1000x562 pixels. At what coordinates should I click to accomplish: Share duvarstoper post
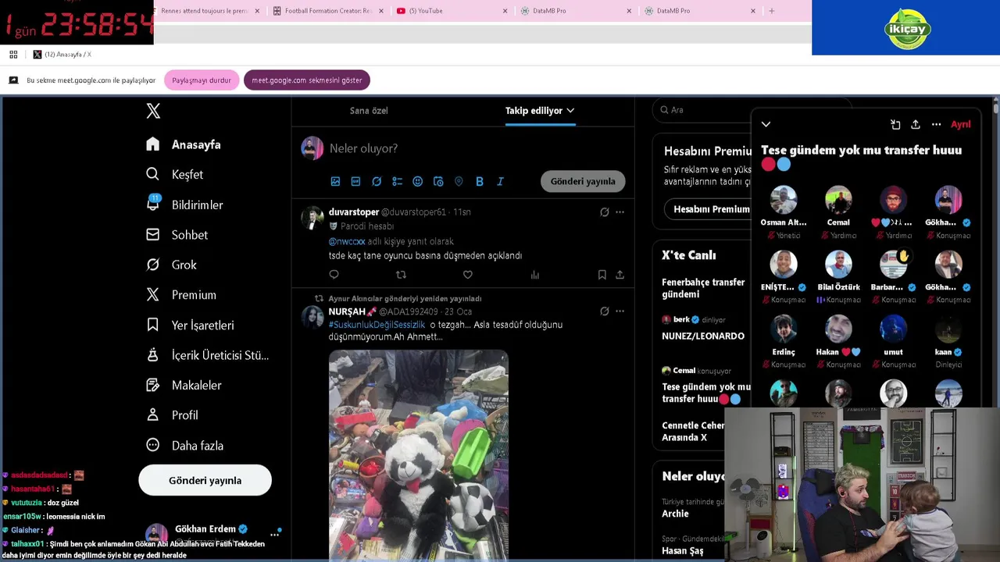click(620, 275)
